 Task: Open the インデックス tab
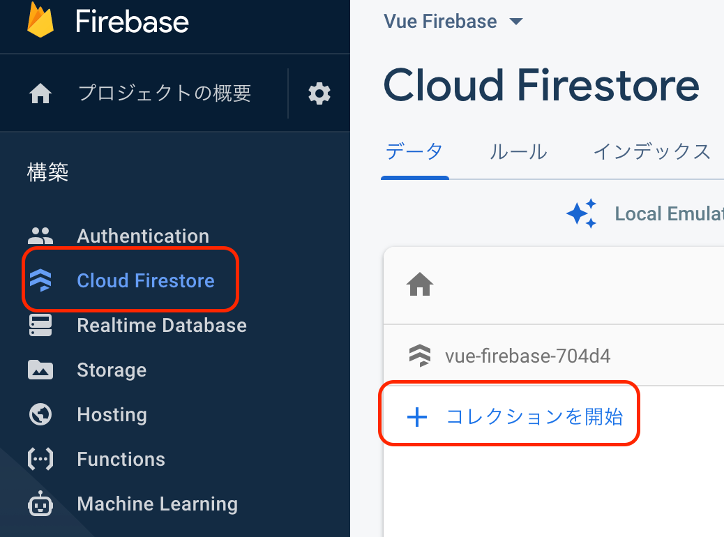click(x=651, y=151)
